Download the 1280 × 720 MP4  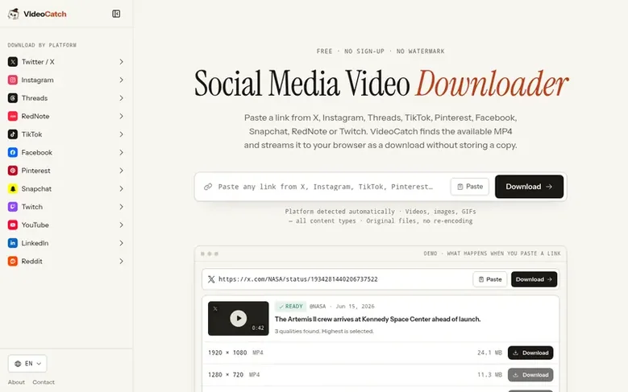pos(530,375)
